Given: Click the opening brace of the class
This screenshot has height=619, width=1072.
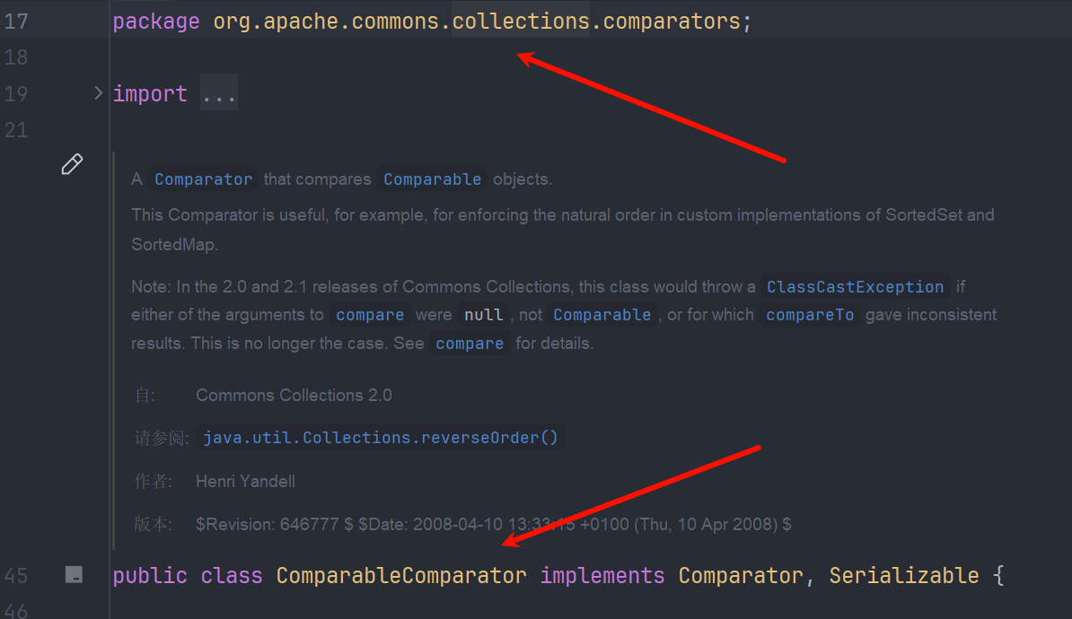Looking at the screenshot, I should coord(998,575).
